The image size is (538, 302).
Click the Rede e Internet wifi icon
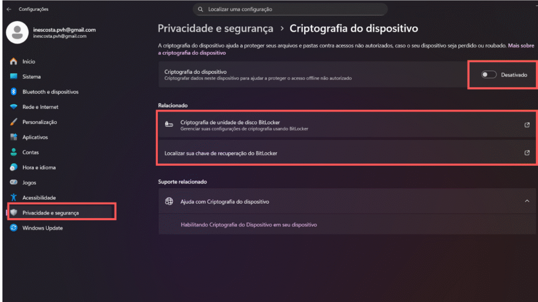(x=14, y=107)
